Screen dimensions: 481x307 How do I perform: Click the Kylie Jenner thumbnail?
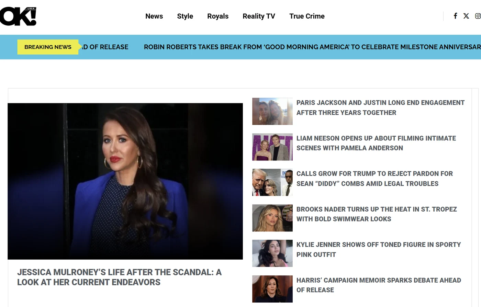[x=272, y=253]
